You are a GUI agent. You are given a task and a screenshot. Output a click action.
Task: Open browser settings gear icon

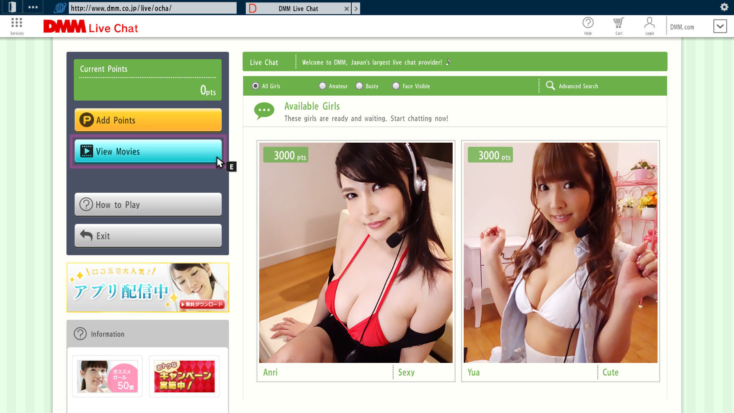point(724,7)
